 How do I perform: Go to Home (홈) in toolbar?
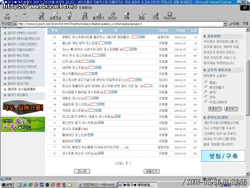[x=69, y=16]
